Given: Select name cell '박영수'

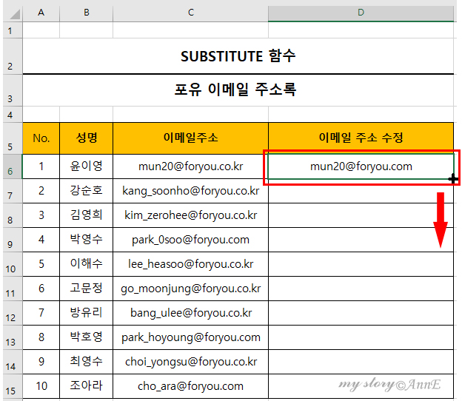Looking at the screenshot, I should point(87,240).
